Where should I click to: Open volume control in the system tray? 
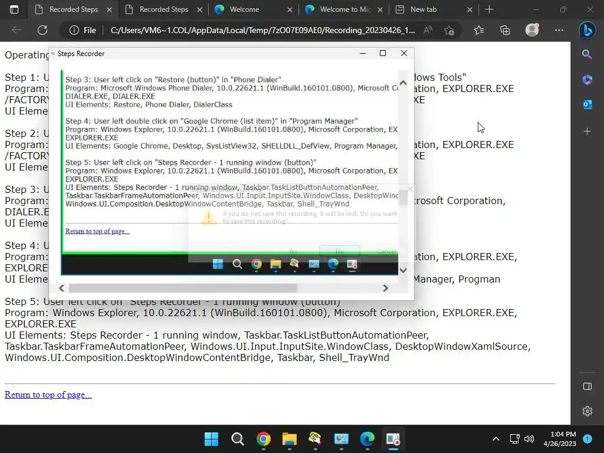point(529,439)
